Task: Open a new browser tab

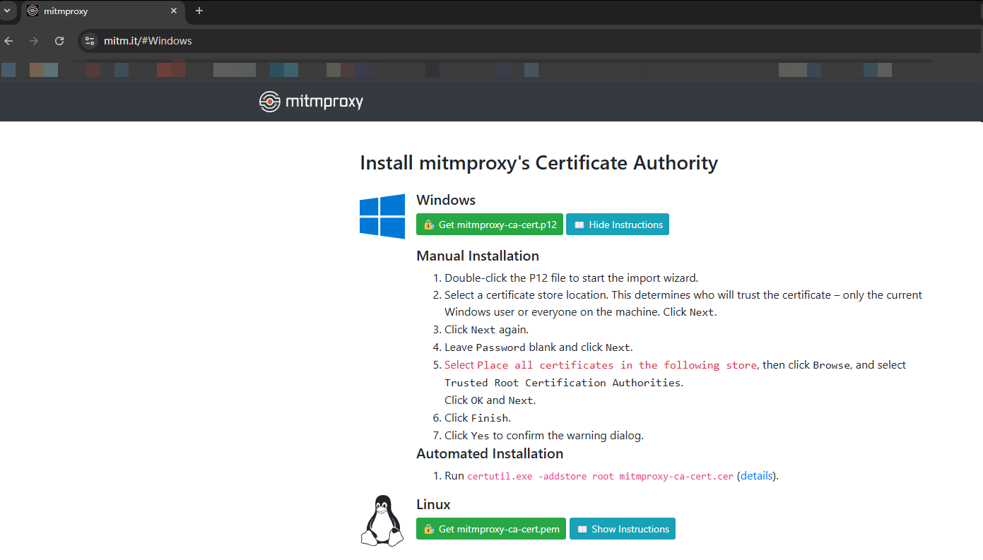Action: tap(199, 11)
